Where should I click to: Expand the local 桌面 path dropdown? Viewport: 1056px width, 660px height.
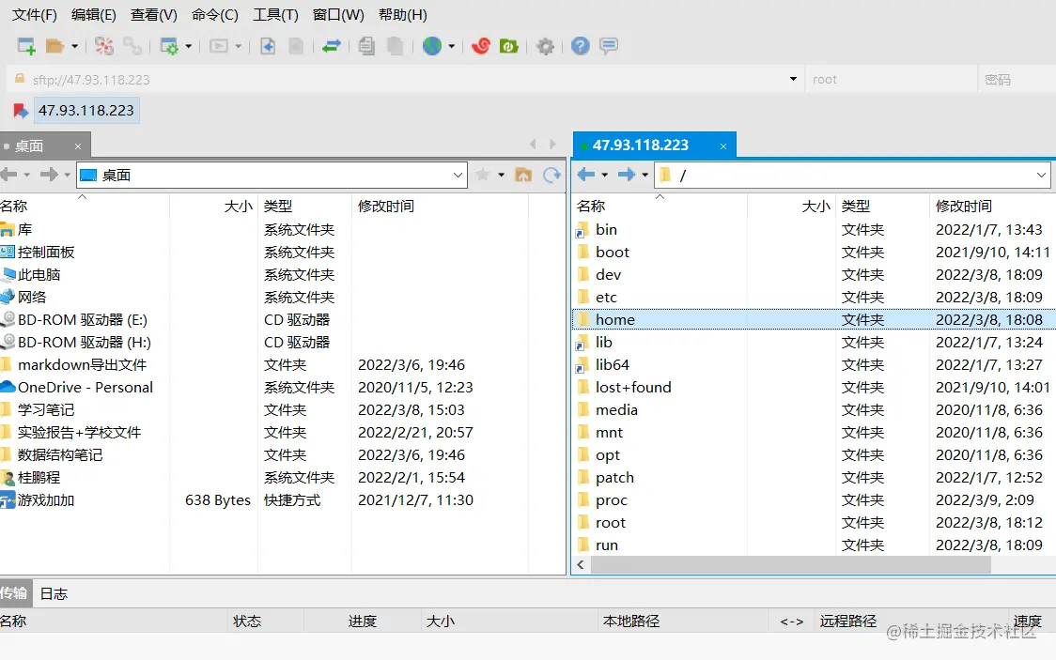point(458,176)
